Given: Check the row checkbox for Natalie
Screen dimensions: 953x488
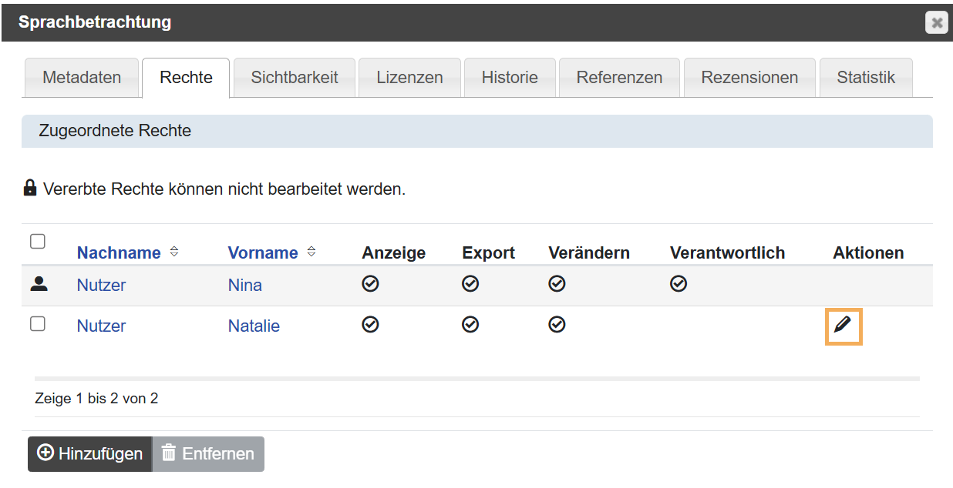Looking at the screenshot, I should tap(38, 324).
